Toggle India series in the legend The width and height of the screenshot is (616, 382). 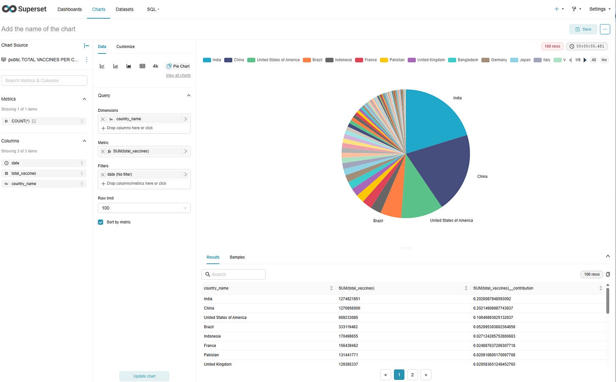[212, 60]
